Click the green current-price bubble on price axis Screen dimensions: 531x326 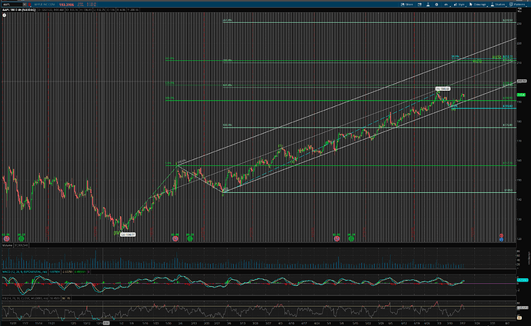[521, 95]
